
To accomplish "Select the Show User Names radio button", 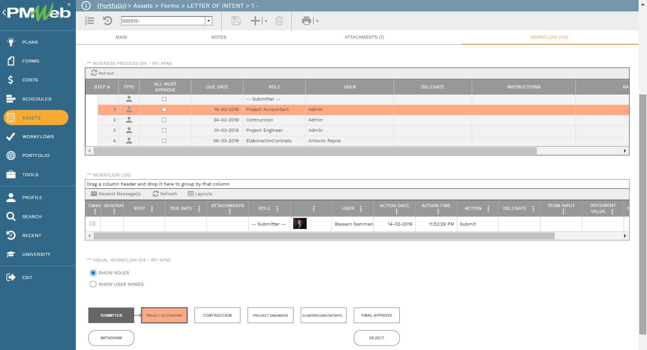I will click(93, 284).
